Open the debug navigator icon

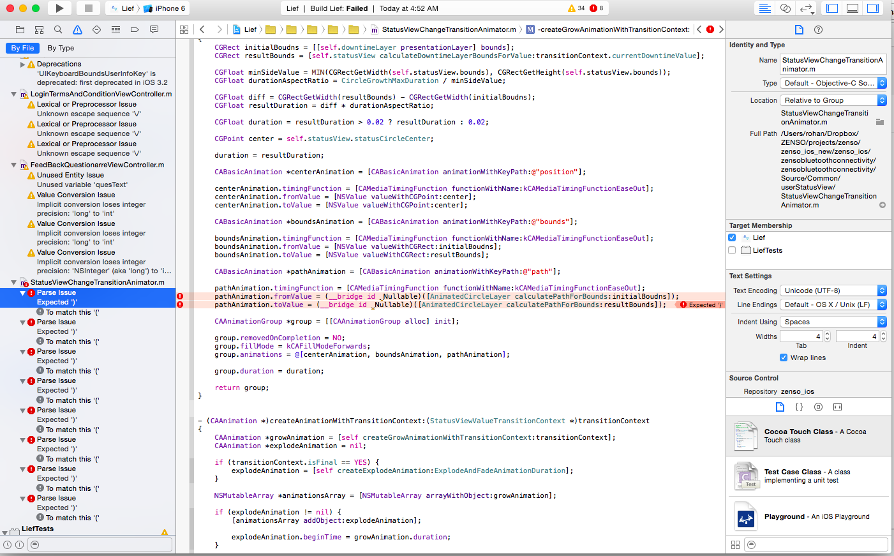tap(115, 29)
